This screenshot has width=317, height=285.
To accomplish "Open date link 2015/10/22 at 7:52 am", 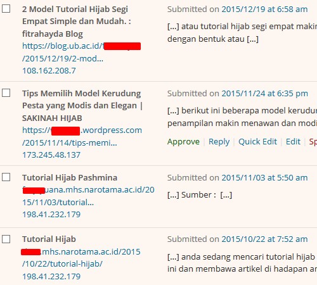I will click(x=264, y=239).
